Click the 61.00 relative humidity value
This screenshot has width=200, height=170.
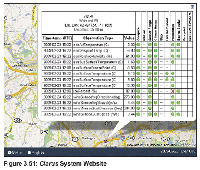point(130,56)
